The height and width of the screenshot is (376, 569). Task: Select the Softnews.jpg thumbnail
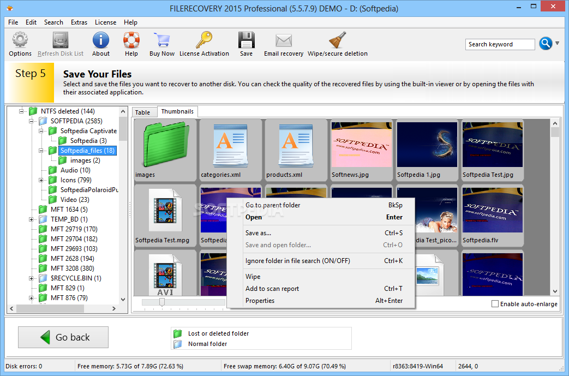coord(362,150)
